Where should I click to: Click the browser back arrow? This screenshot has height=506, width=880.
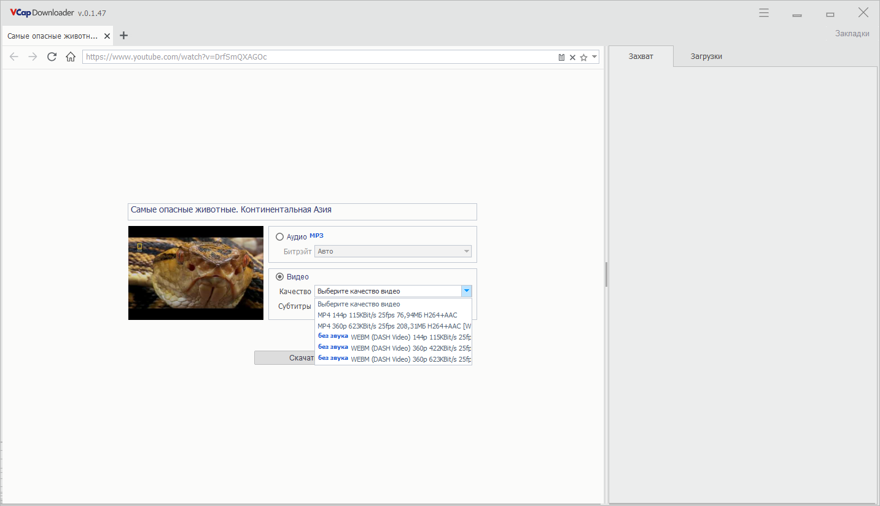click(x=14, y=57)
